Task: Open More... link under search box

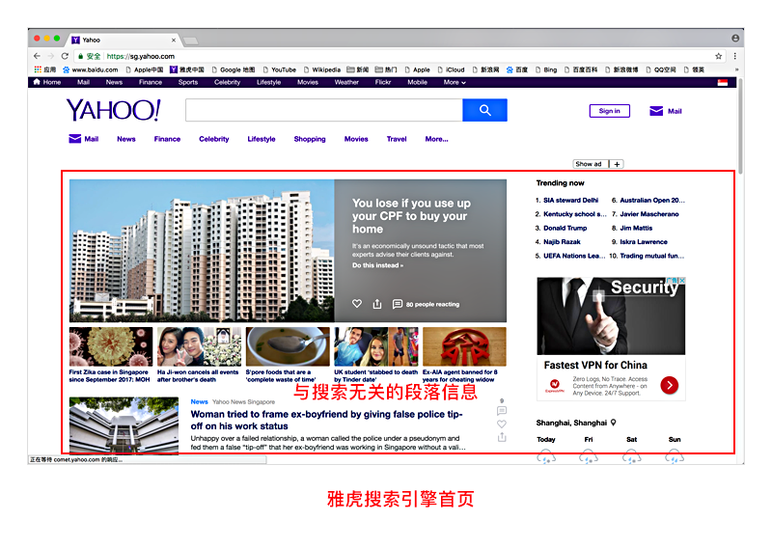Action: pyautogui.click(x=436, y=139)
